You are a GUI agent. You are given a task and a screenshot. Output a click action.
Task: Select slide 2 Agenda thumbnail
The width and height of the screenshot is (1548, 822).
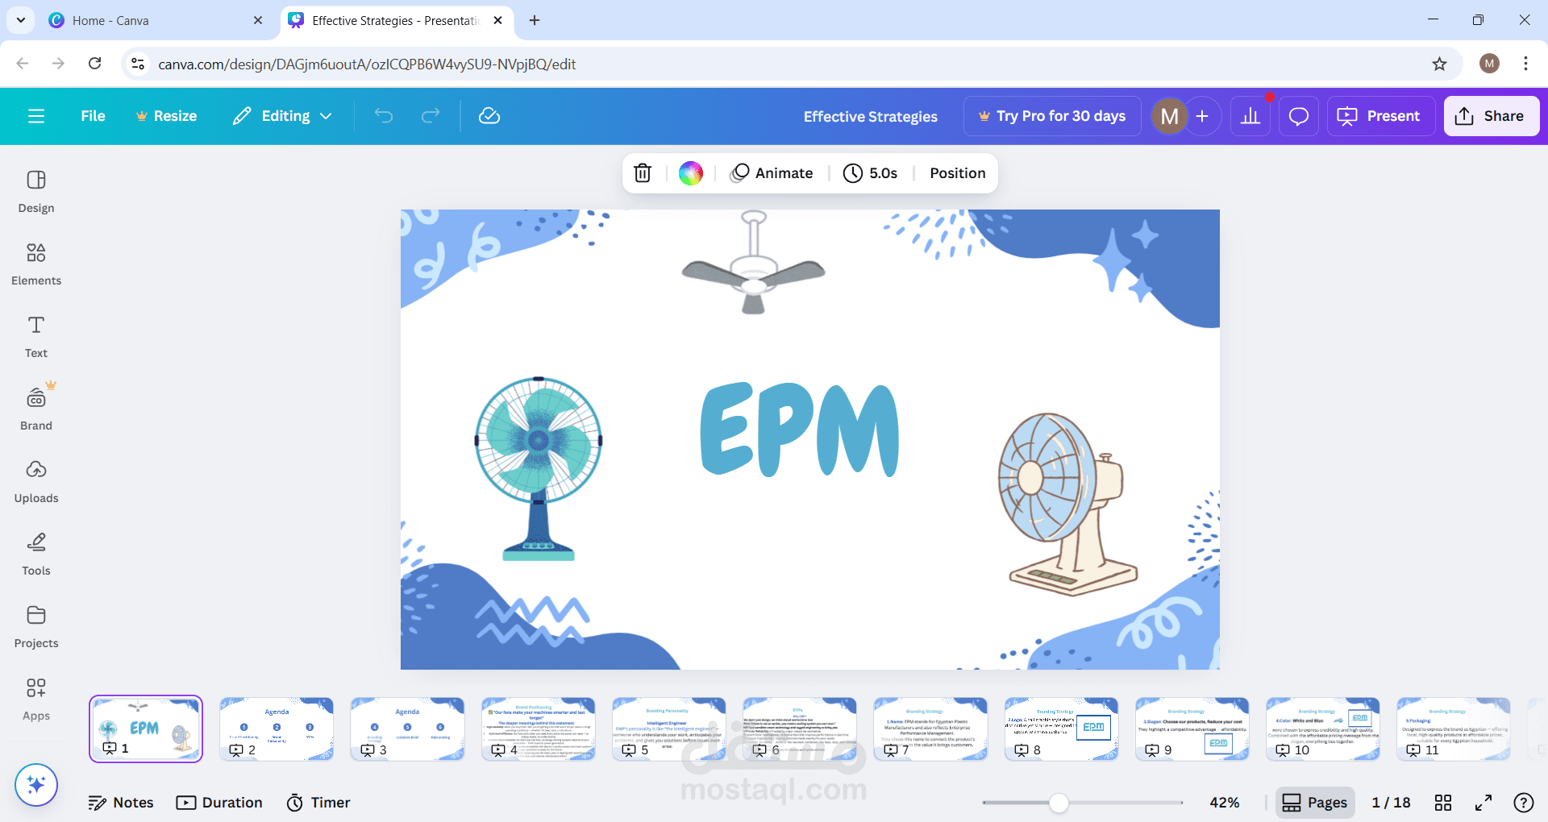(277, 729)
